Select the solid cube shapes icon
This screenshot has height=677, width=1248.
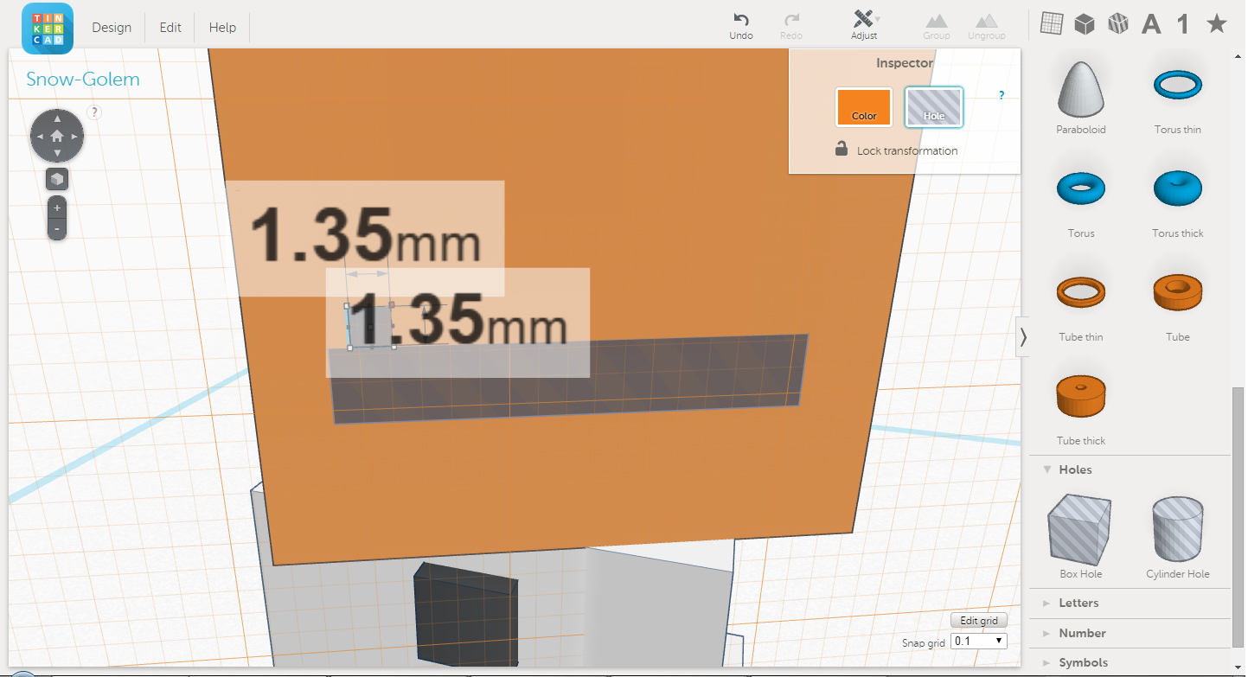[x=1085, y=23]
